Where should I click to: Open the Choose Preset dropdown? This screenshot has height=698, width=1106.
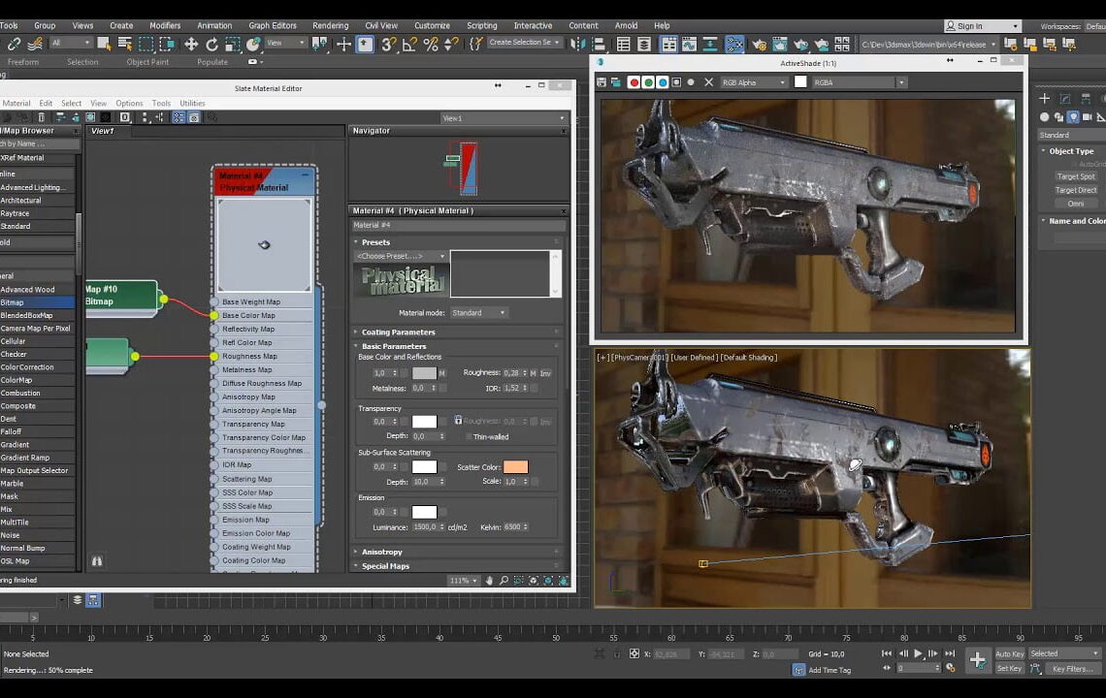pyautogui.click(x=398, y=255)
